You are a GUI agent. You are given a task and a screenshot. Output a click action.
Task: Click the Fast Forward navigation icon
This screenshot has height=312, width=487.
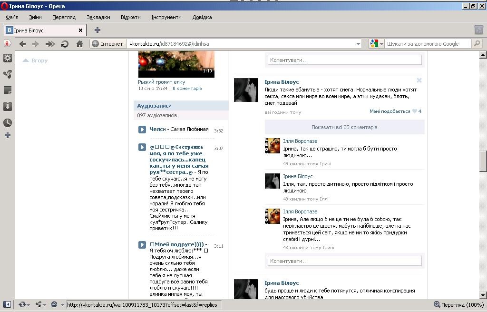pos(50,44)
